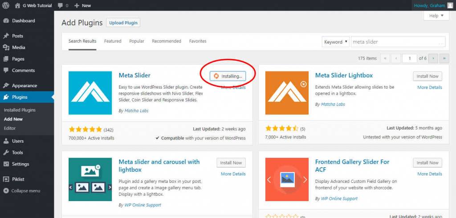Open Posts from the sidebar
The width and height of the screenshot is (456, 218).
tap(17, 36)
